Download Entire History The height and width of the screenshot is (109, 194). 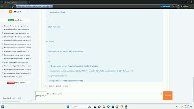click(15, 83)
